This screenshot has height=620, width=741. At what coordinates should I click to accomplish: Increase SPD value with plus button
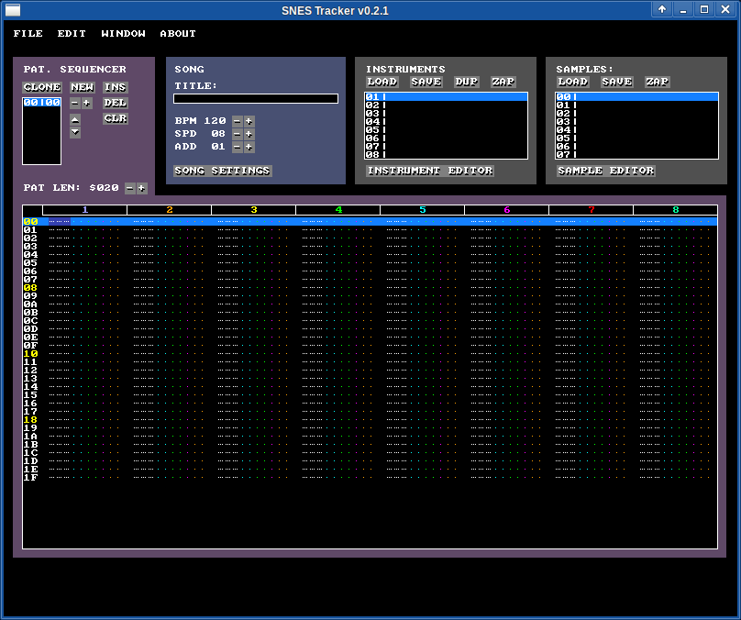coord(249,134)
